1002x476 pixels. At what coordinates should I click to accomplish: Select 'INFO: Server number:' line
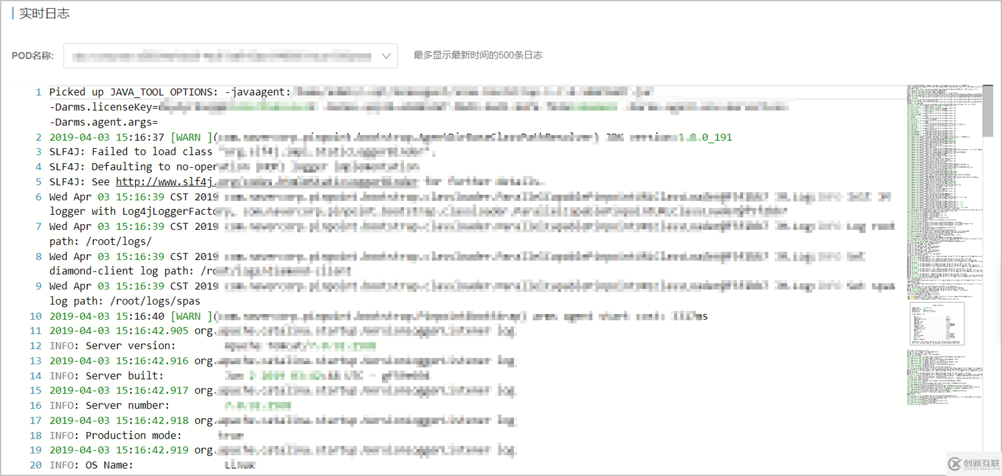click(x=170, y=405)
